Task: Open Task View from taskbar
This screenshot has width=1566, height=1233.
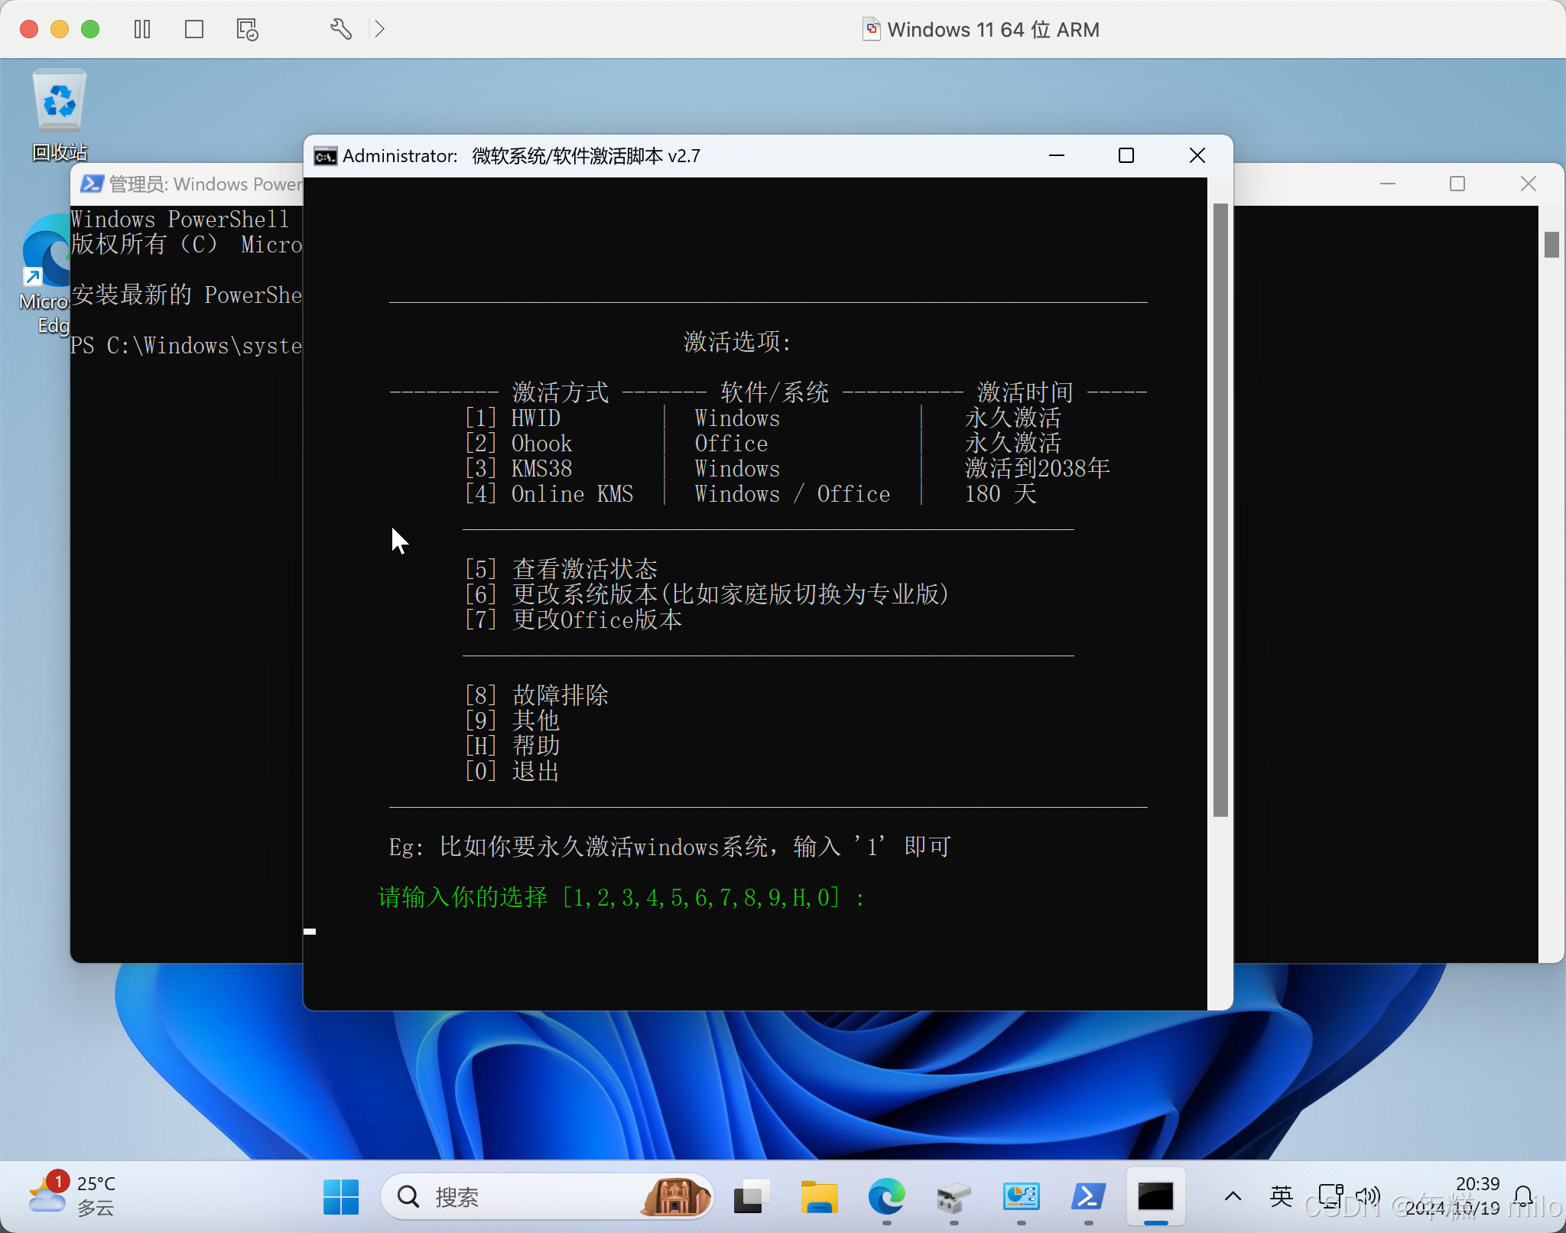Action: pyautogui.click(x=752, y=1196)
